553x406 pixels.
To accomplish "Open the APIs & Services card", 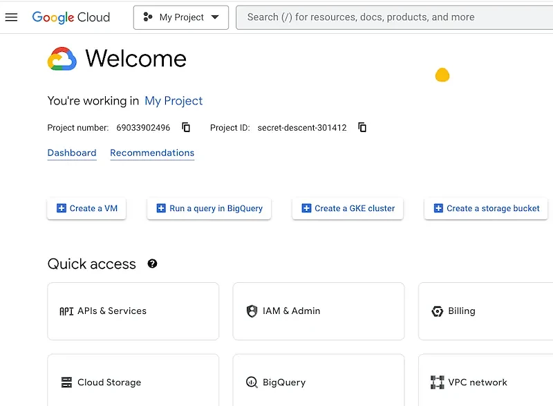I will (133, 311).
